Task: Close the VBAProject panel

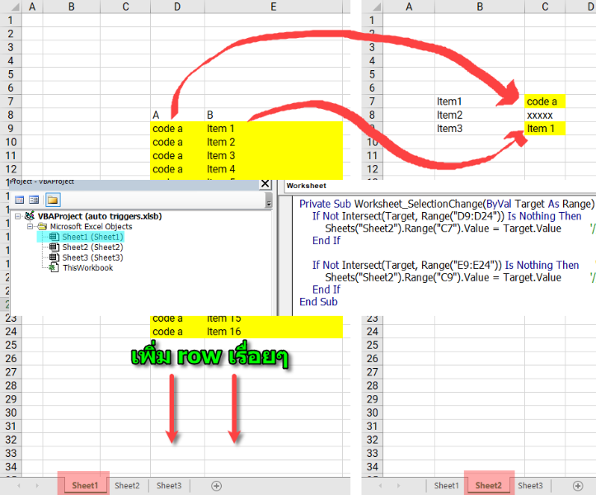Action: pos(265,184)
